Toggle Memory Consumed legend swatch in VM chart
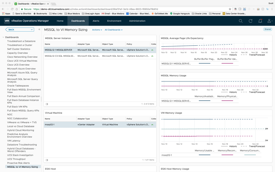Screen dimensions: 275x172 point(250,155)
